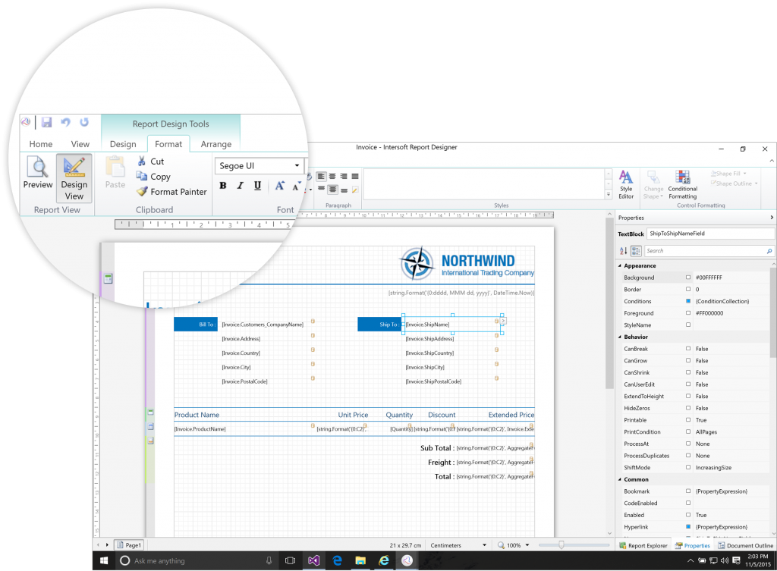Screen dimensions: 777x571
Task: Open Internet Explorer from taskbar
Action: point(384,560)
